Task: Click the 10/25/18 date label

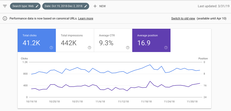Action: pos(54,102)
